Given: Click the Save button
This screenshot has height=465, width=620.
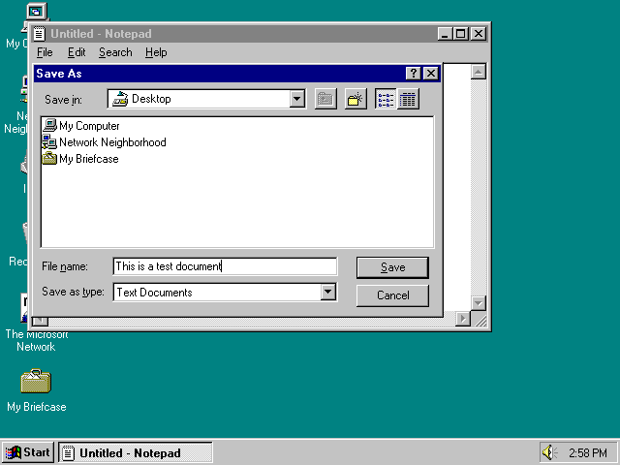Looking at the screenshot, I should point(392,267).
